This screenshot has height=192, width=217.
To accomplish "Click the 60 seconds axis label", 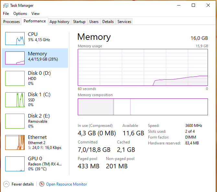I will [x=87, y=89].
